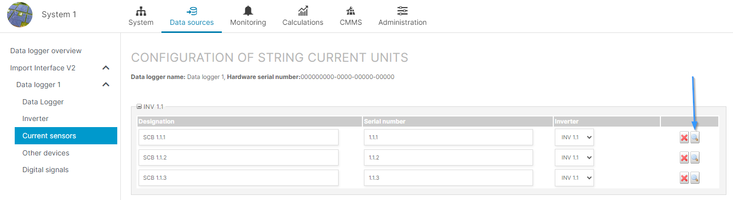Go to the Calculations tab label

coord(303,22)
